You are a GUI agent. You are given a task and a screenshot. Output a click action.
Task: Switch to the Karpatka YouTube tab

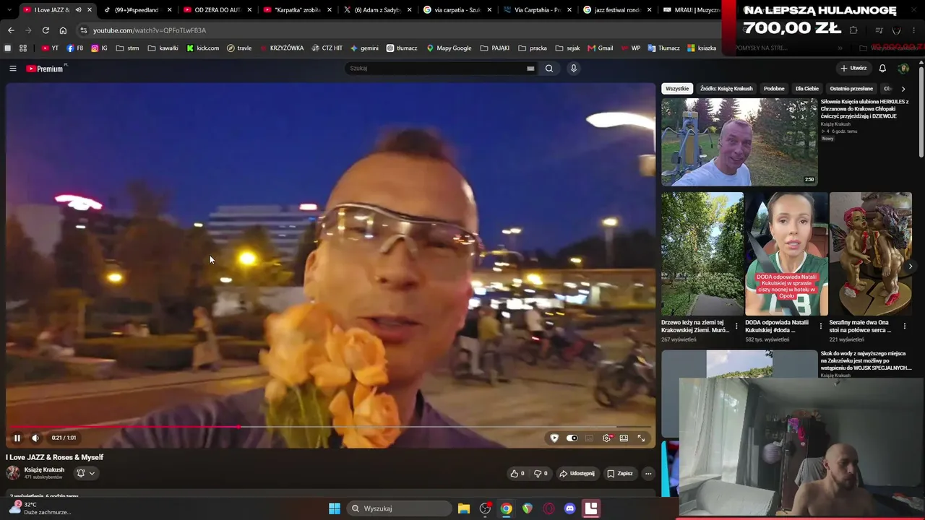point(298,10)
